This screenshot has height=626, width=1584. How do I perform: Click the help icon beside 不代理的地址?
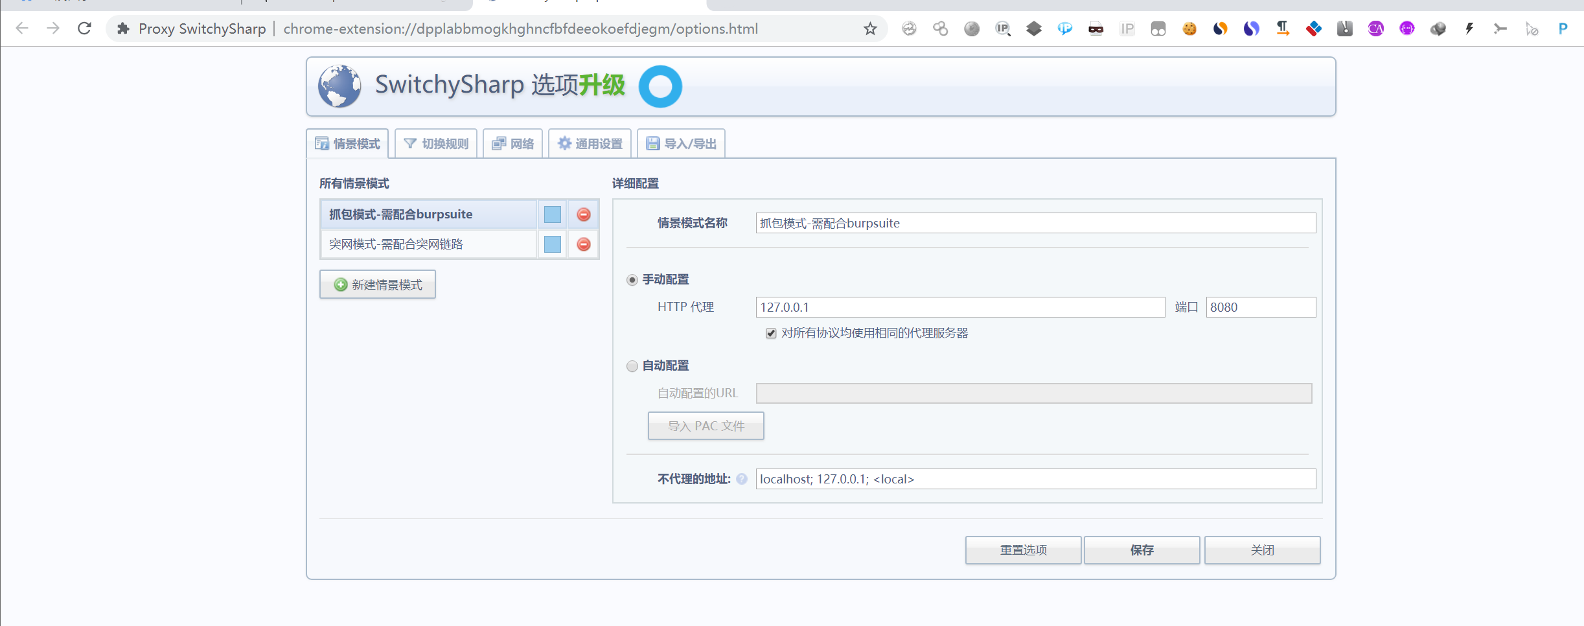click(x=742, y=479)
